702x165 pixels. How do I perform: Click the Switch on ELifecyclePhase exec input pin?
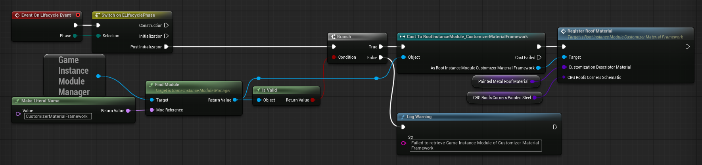[x=98, y=25]
